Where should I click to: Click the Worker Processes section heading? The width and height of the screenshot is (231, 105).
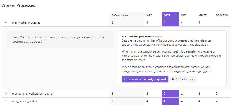coord(18,5)
